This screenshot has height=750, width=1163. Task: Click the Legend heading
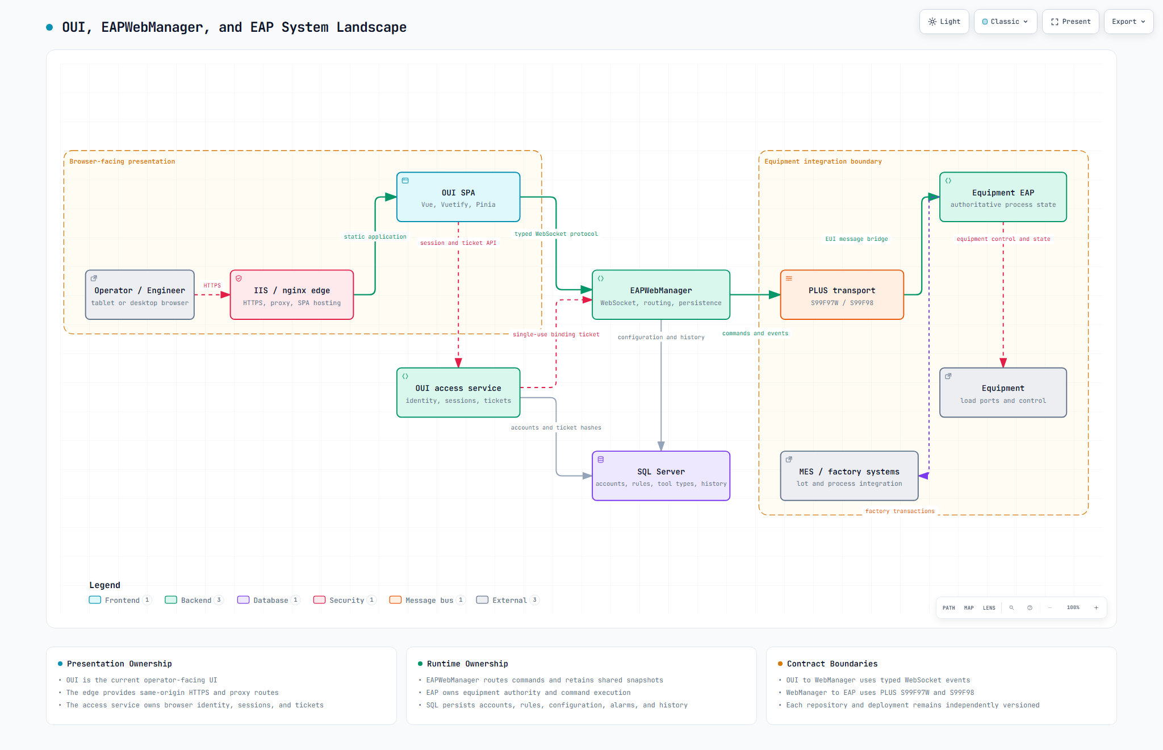(104, 585)
